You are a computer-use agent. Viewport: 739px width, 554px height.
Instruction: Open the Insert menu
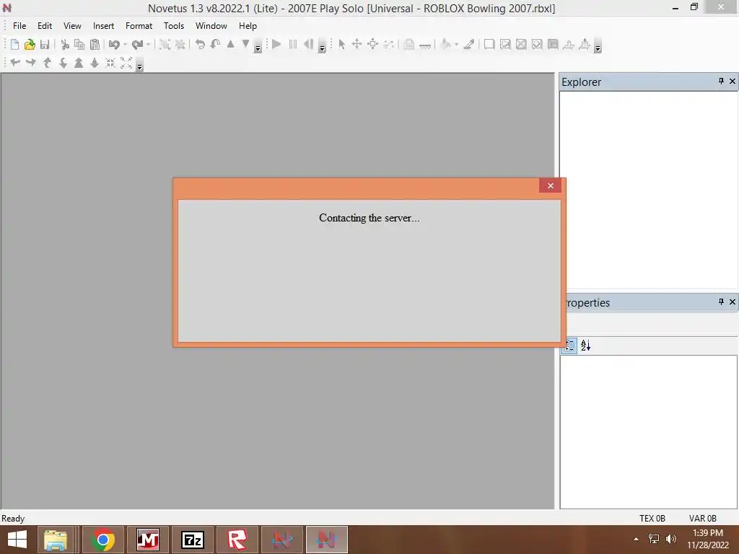coord(103,26)
